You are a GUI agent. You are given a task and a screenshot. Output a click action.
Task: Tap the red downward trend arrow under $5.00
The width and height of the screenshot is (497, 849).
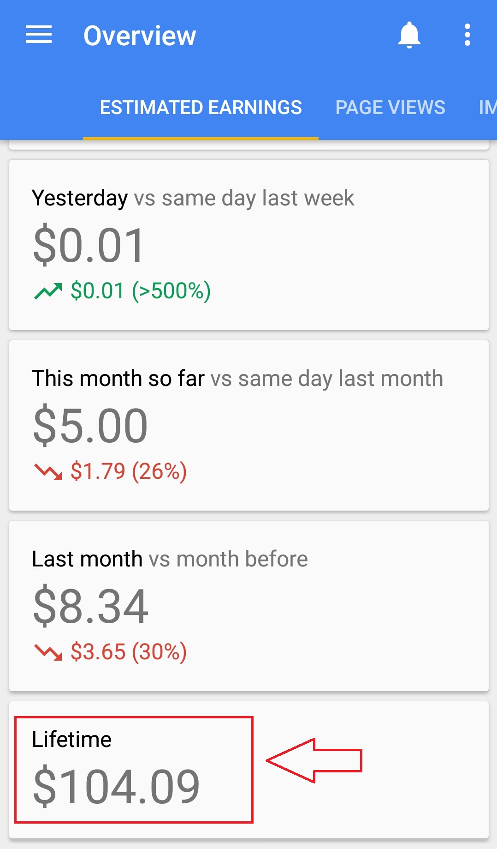(x=48, y=472)
